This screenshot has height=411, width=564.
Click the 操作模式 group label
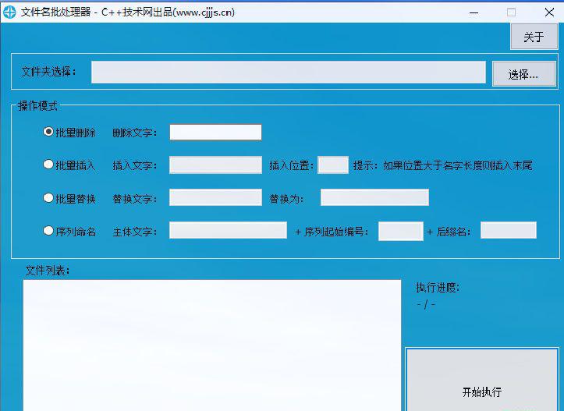[x=37, y=106]
